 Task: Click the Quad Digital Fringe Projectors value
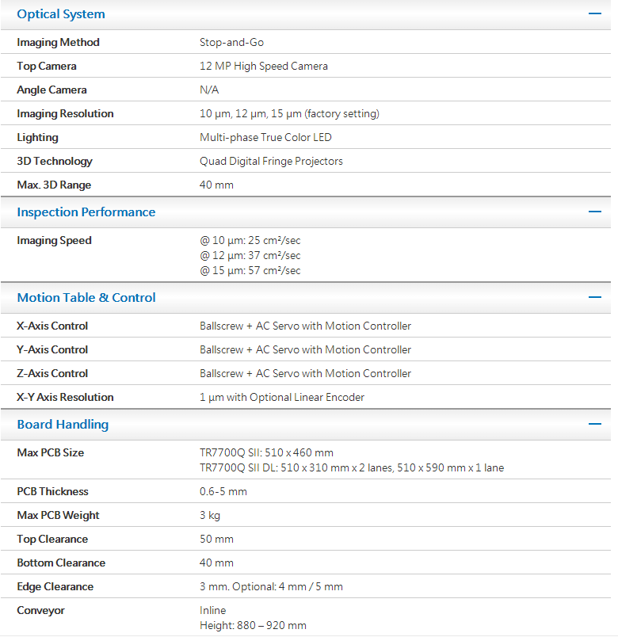271,161
